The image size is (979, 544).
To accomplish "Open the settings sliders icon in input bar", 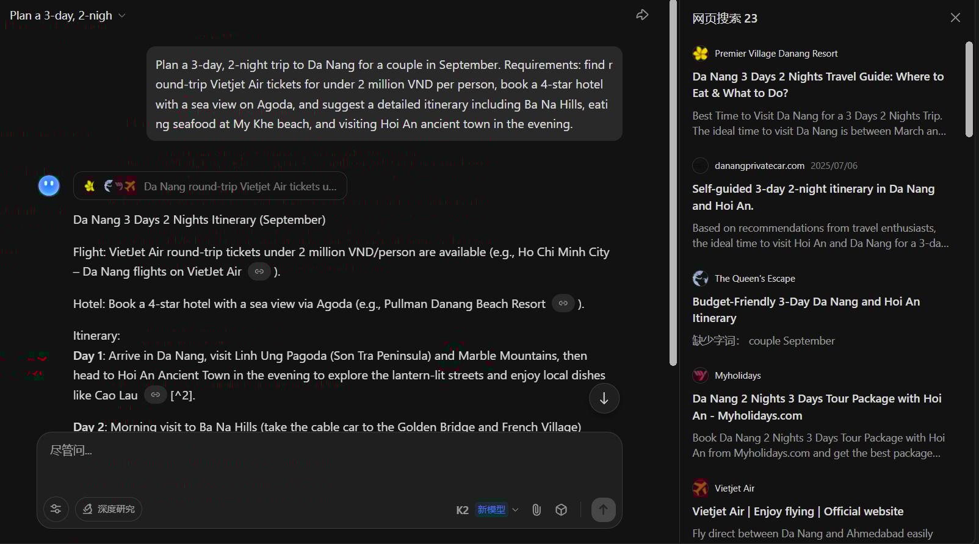I will pyautogui.click(x=56, y=509).
